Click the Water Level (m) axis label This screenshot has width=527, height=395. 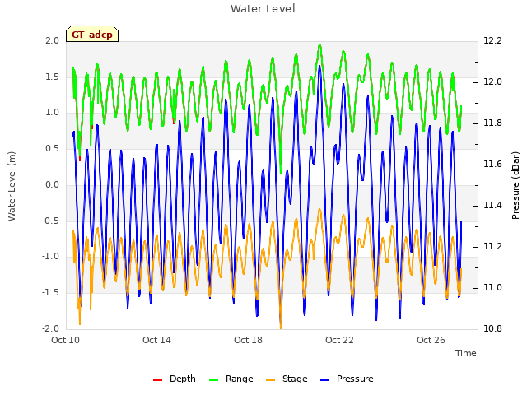(12, 186)
